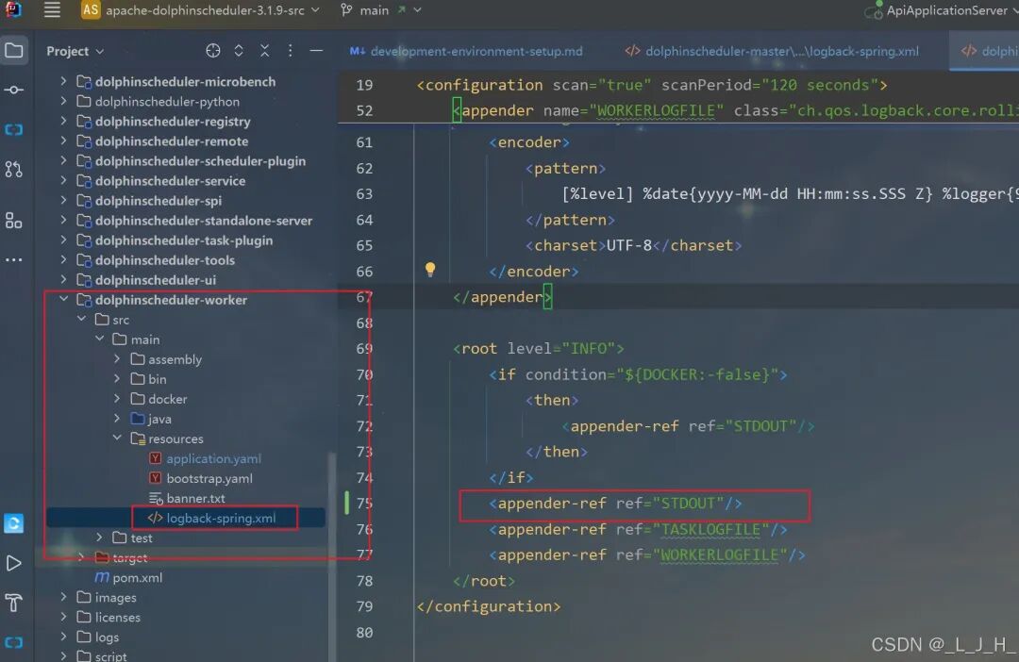
Task: Select the images folder
Action: click(116, 598)
